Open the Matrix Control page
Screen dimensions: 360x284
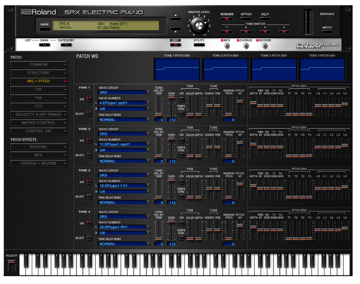click(38, 123)
